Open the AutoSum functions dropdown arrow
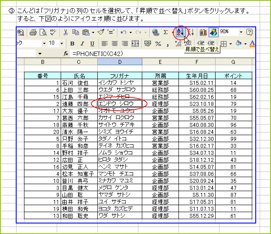 [x=173, y=32]
